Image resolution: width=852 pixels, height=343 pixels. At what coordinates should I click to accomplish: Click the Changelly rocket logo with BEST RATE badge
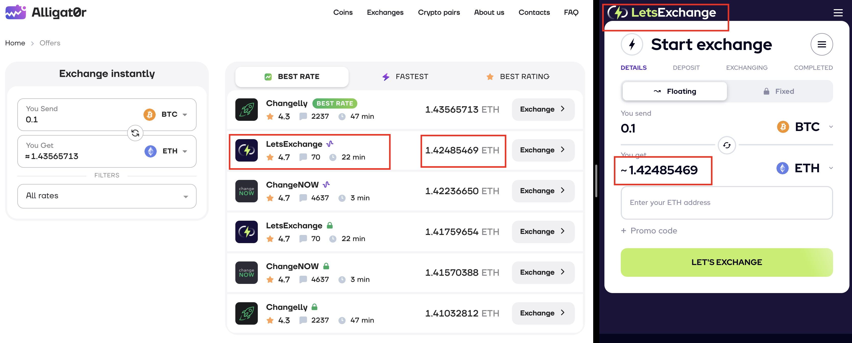tap(246, 110)
